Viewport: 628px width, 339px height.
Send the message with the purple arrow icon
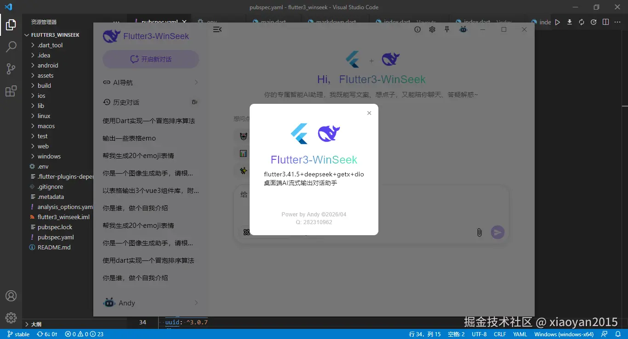(x=497, y=232)
